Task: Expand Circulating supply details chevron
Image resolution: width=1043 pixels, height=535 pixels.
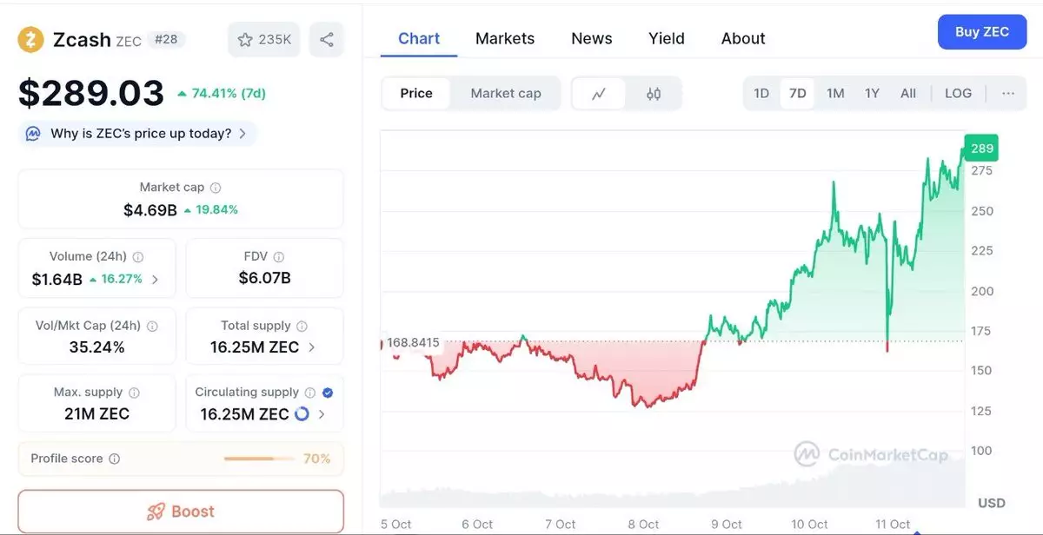Action: tap(322, 414)
